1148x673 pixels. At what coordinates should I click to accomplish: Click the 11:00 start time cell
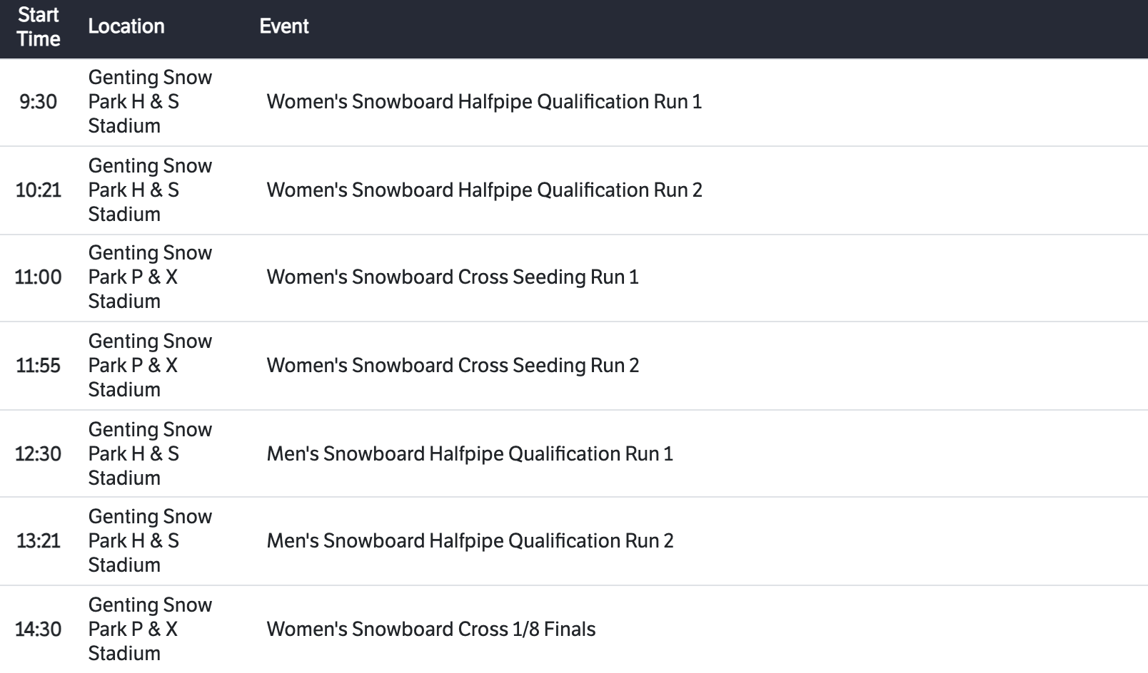pyautogui.click(x=39, y=277)
